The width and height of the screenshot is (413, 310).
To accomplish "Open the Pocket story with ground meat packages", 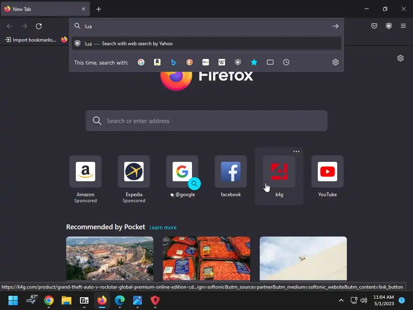I will [x=206, y=258].
